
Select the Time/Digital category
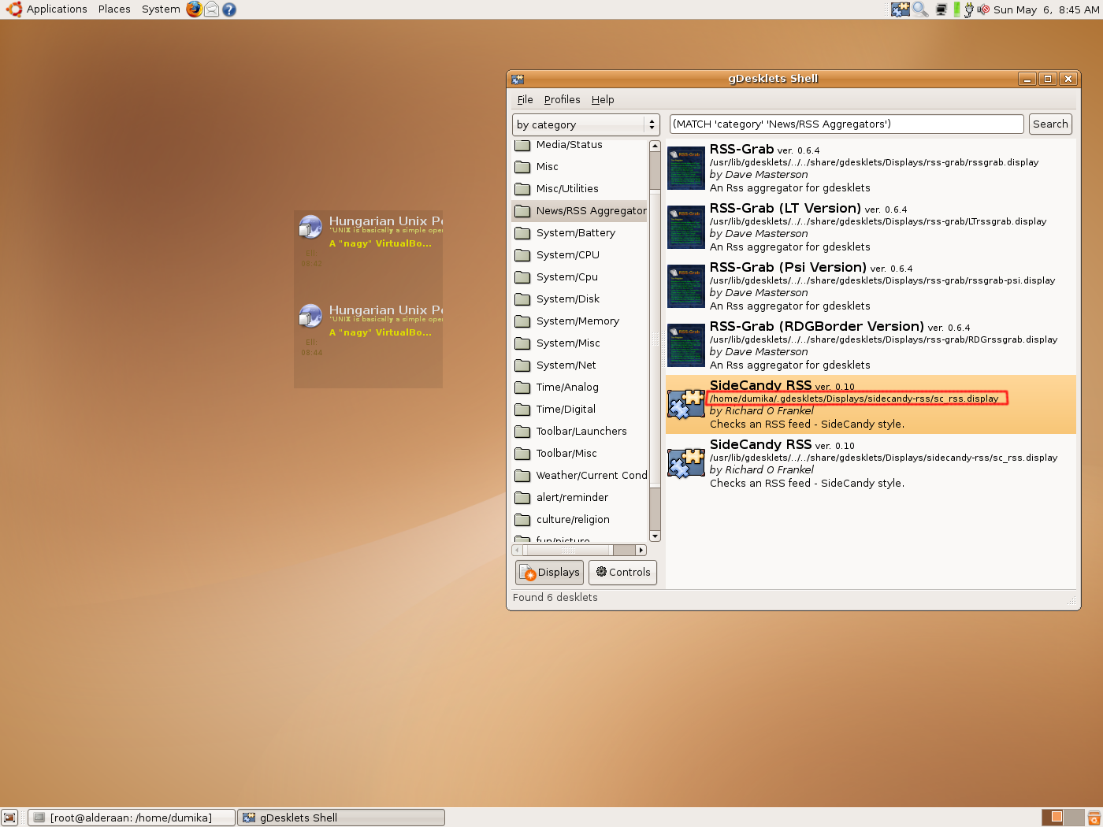[x=580, y=410]
